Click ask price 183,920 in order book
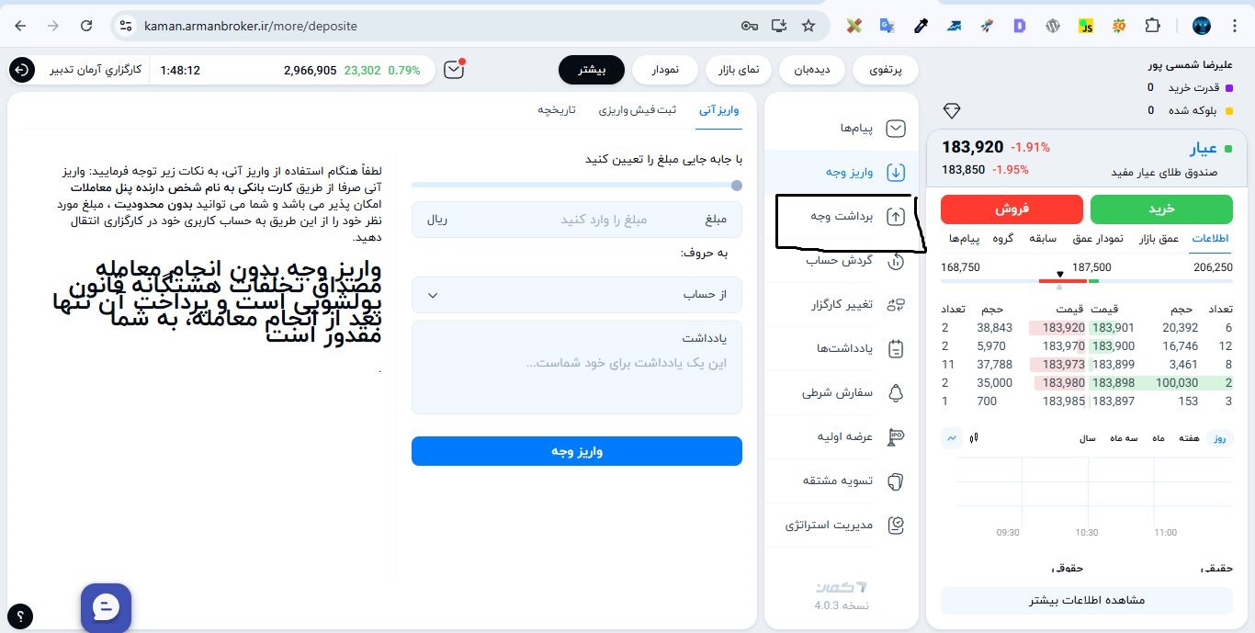The image size is (1255, 633). click(1063, 328)
